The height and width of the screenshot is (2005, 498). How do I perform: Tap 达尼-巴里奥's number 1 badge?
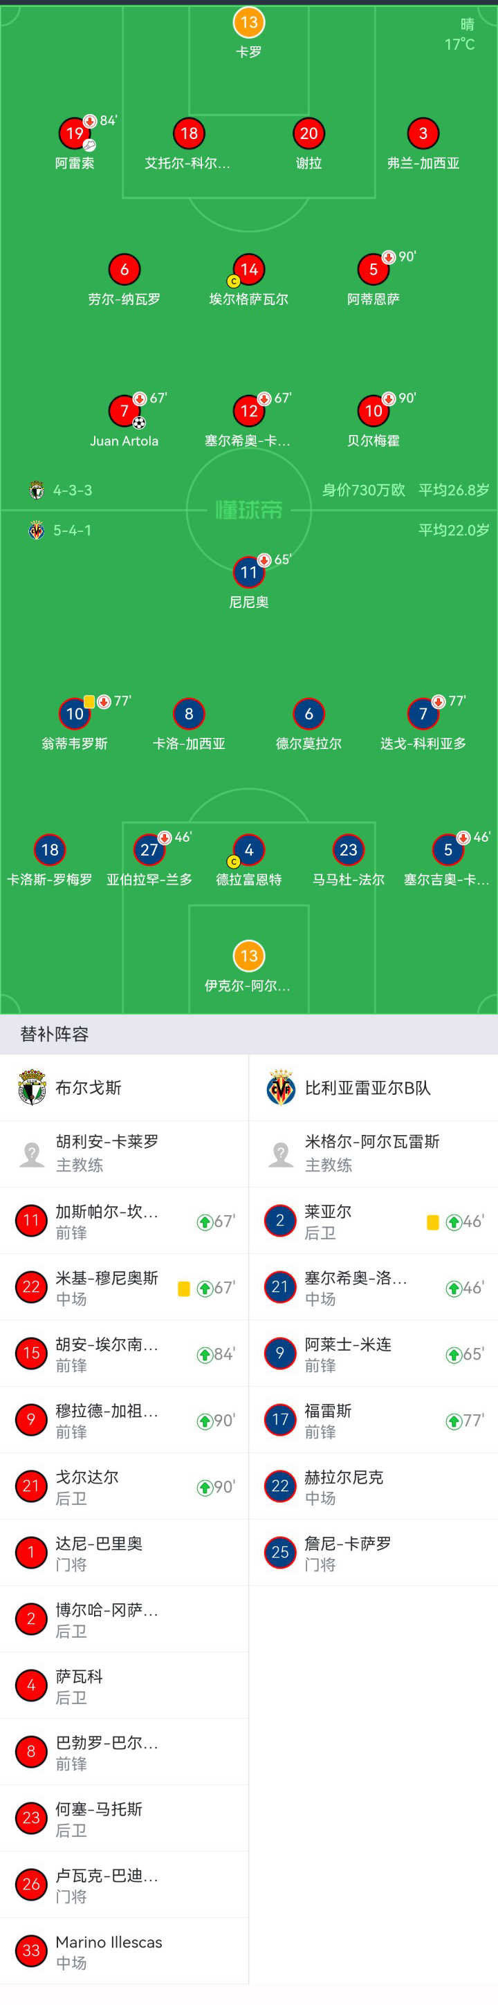(31, 1552)
